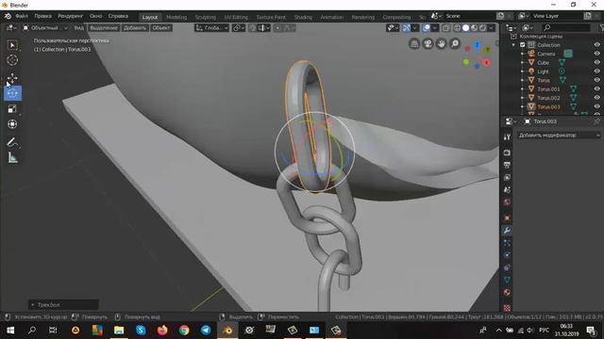The image size is (604, 339).
Task: Open the Object Constraints properties tab
Action: click(x=507, y=267)
